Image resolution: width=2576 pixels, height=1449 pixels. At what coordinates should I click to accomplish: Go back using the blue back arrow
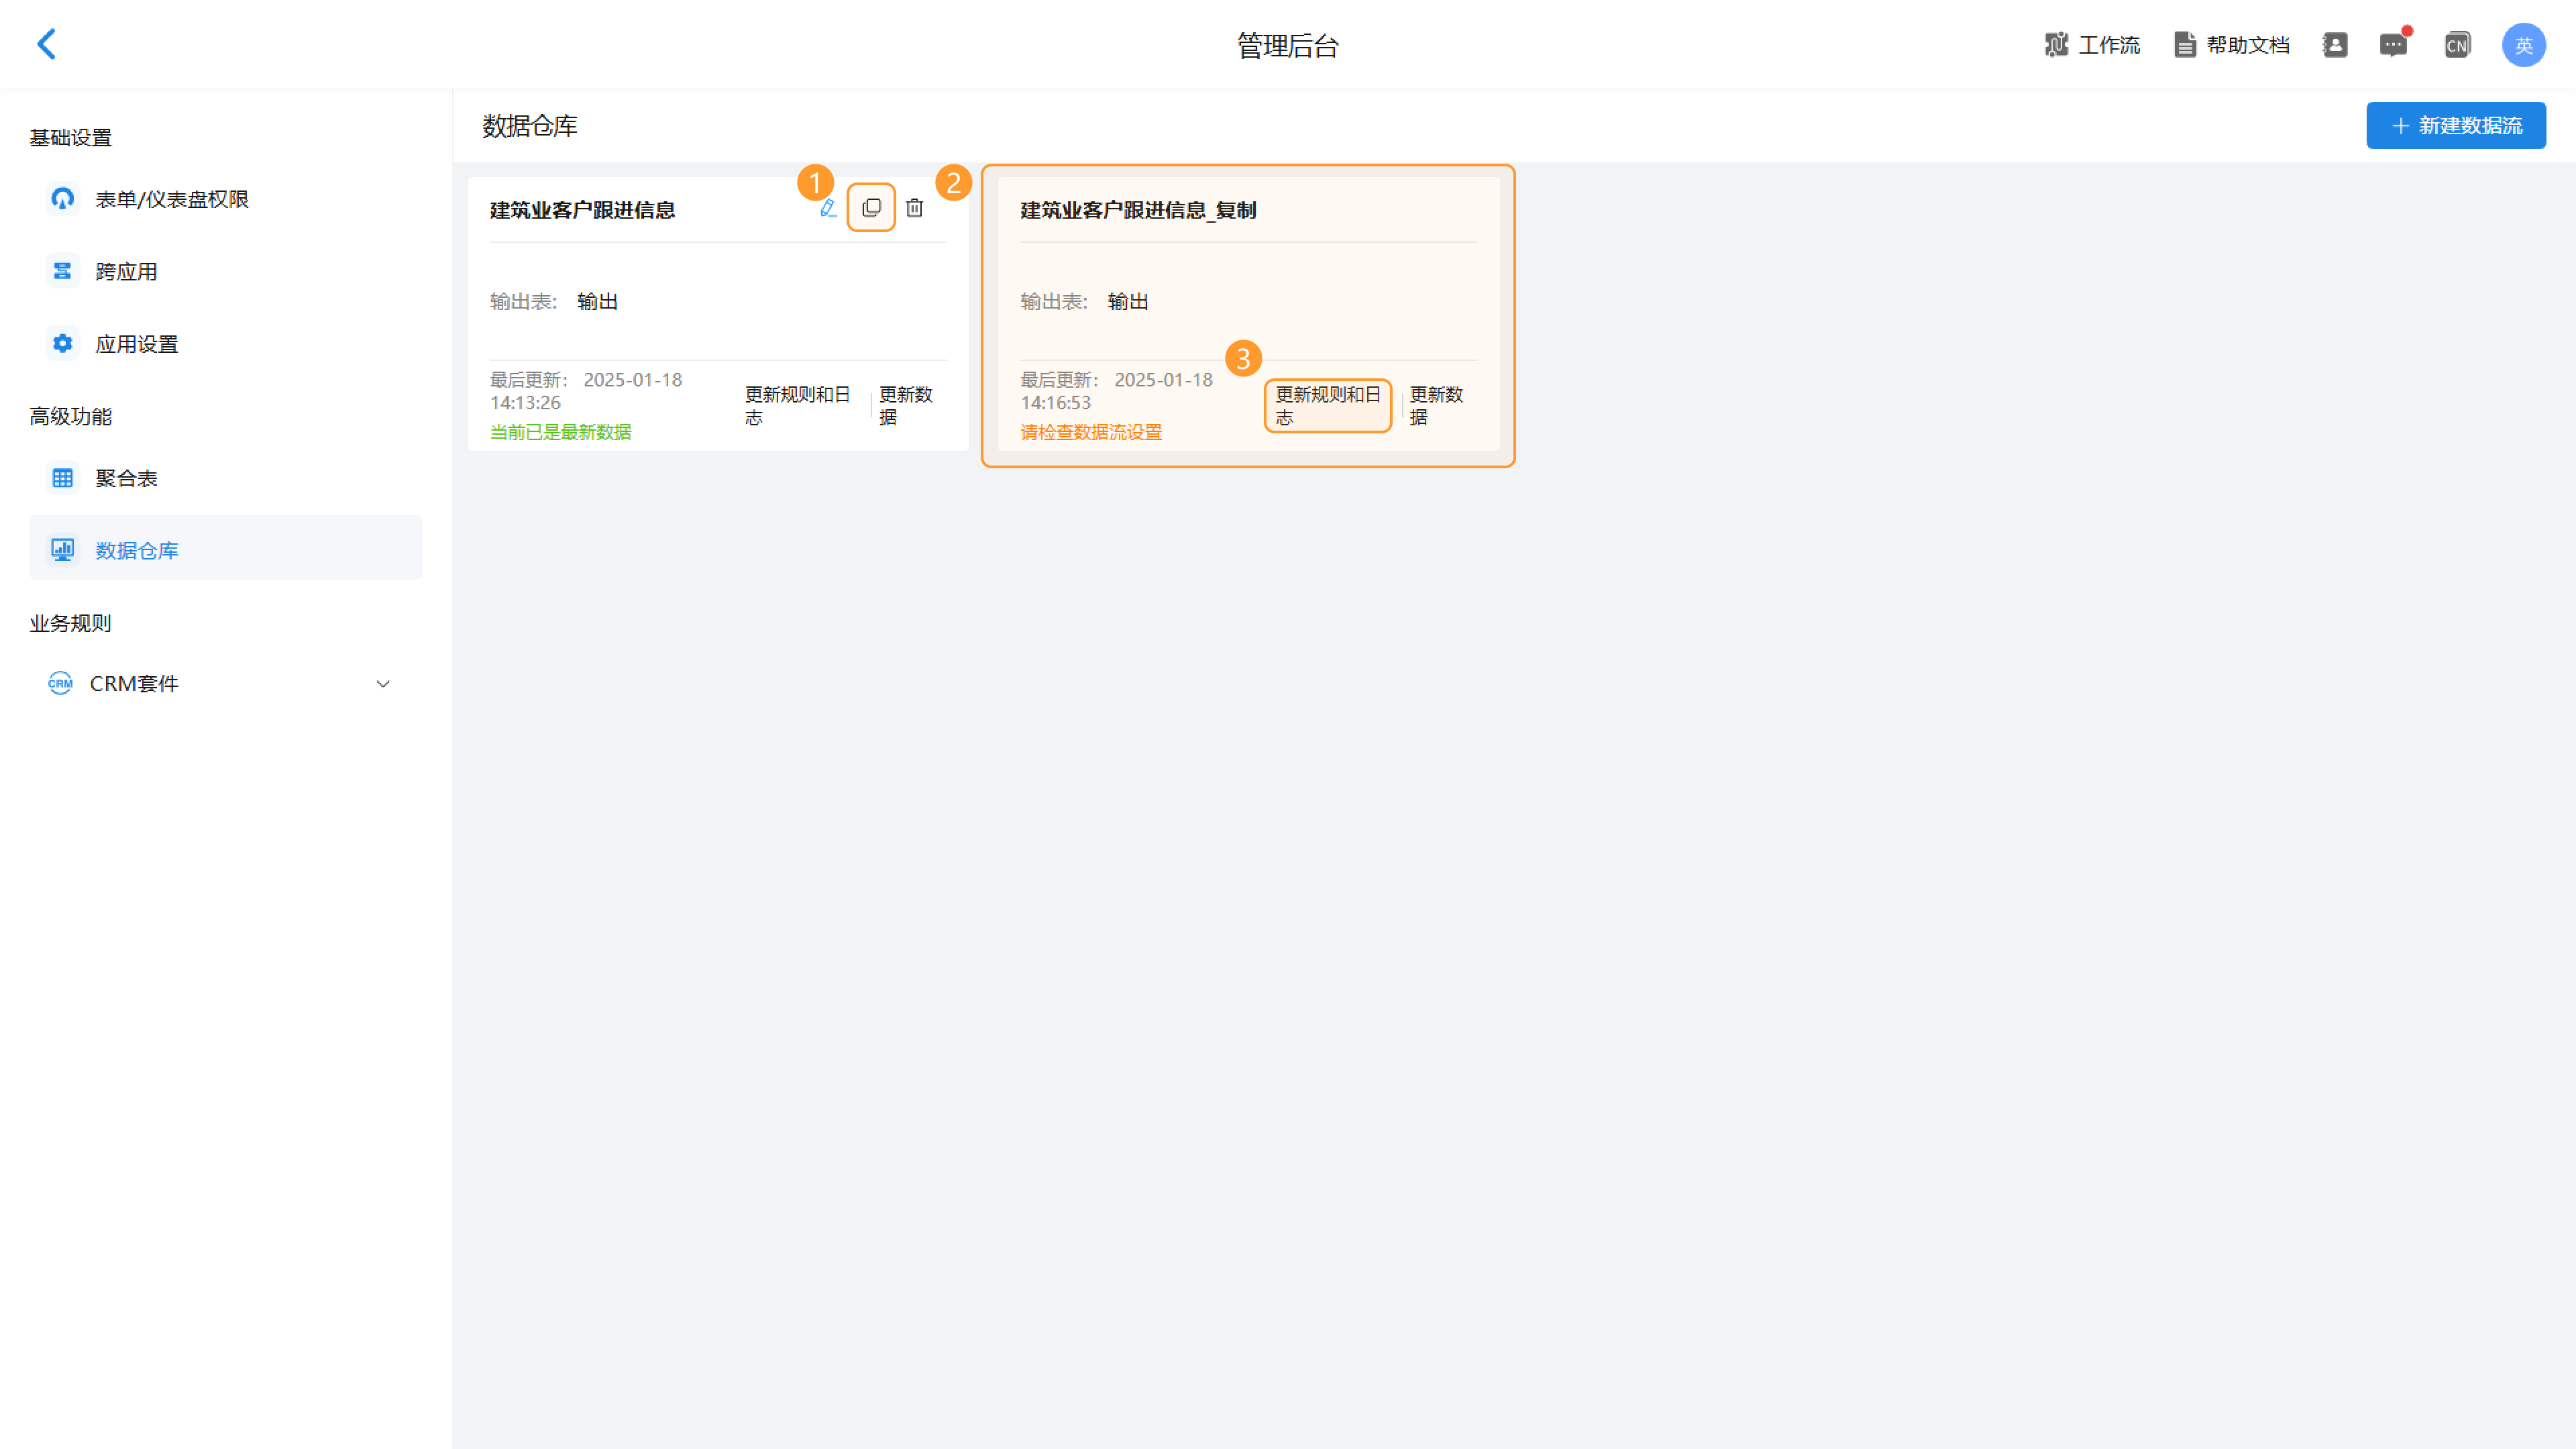point(46,44)
